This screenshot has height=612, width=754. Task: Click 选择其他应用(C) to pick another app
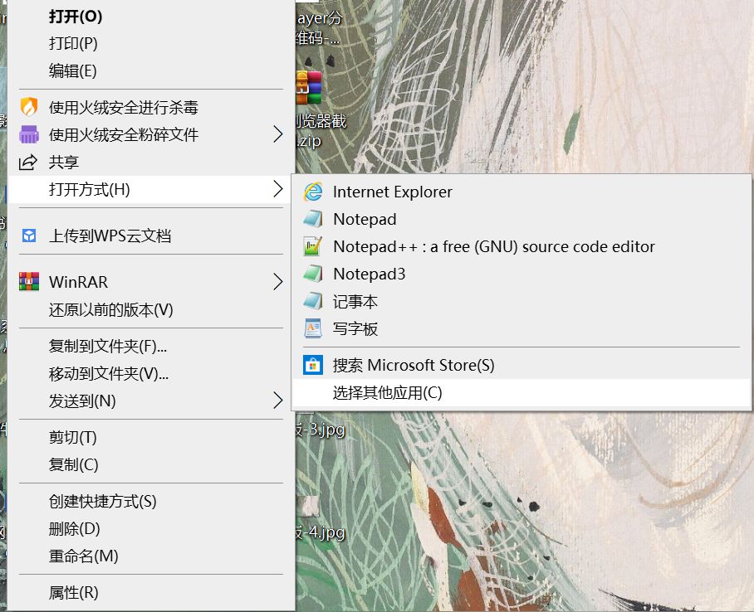tap(389, 393)
